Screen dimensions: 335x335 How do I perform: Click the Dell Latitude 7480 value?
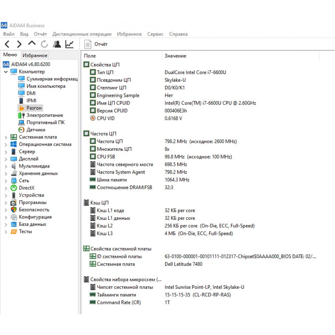pyautogui.click(x=183, y=264)
